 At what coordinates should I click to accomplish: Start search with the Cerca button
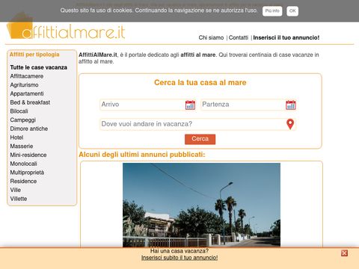click(200, 139)
